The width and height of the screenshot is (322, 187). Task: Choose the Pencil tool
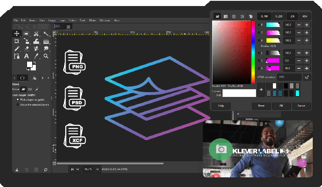17,49
